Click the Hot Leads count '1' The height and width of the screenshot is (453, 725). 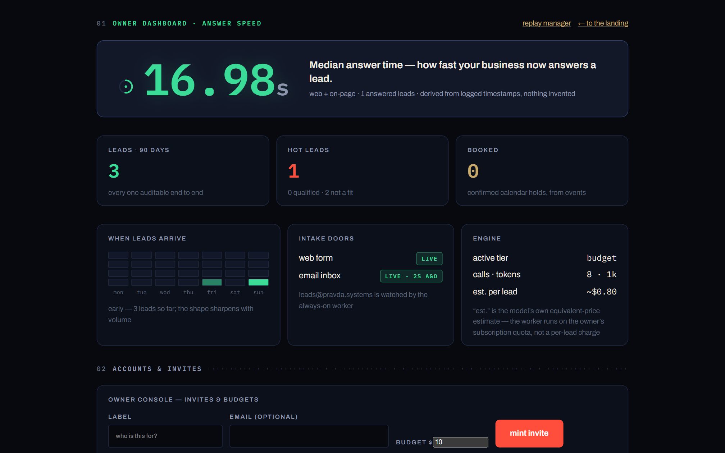[x=293, y=171]
